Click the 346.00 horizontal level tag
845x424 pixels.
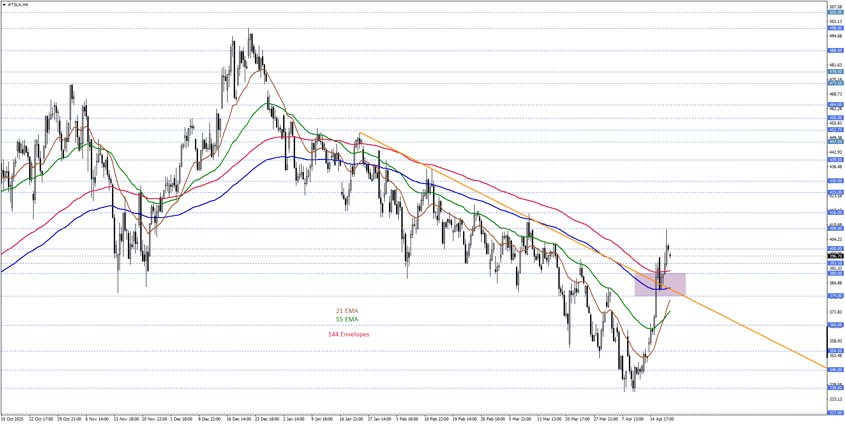click(835, 370)
